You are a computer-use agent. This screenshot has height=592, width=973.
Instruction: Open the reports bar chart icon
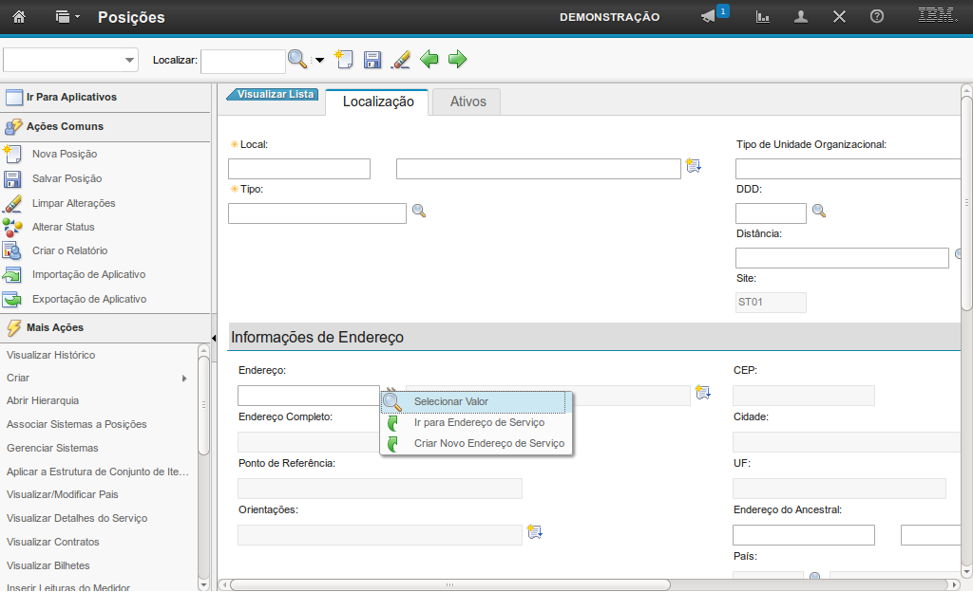pos(762,17)
